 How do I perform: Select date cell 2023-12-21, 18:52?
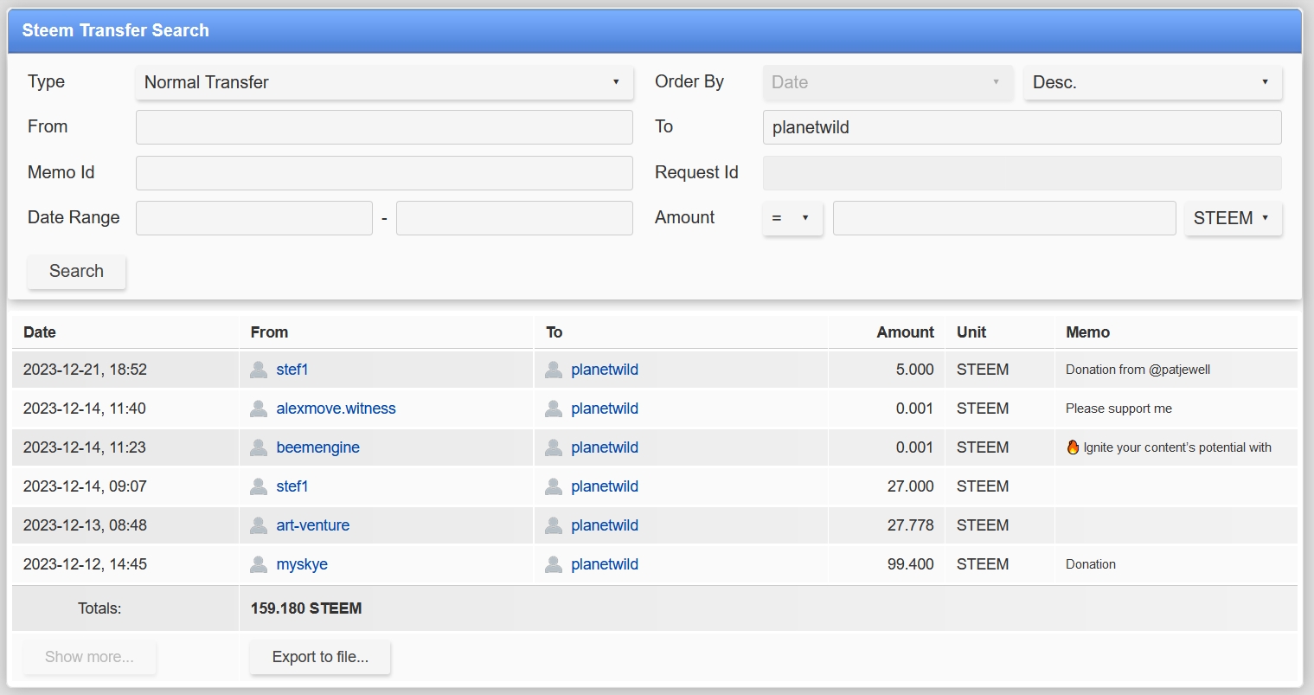point(85,370)
